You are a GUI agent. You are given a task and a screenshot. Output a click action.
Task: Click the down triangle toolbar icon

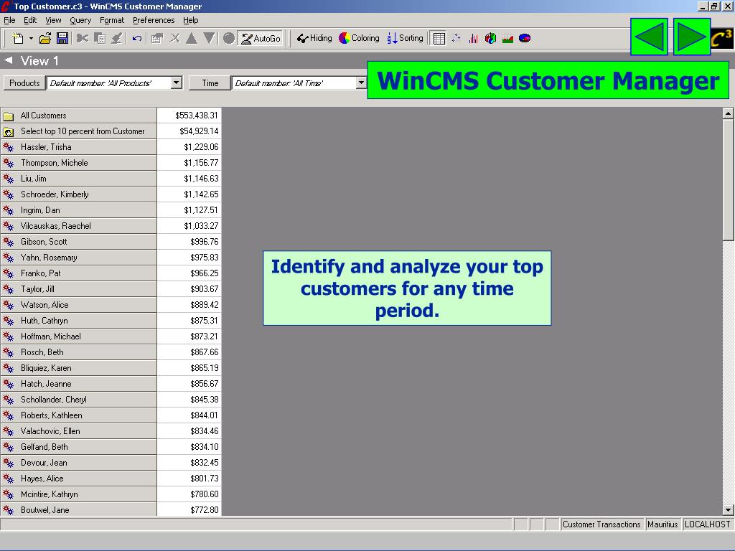[x=209, y=39]
